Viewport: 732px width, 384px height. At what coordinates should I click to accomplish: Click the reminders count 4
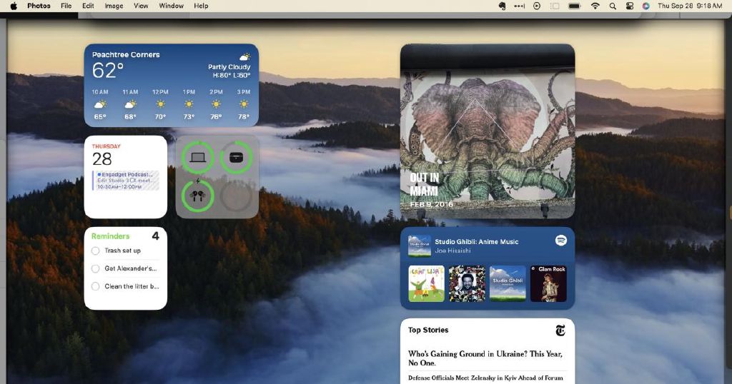[155, 236]
